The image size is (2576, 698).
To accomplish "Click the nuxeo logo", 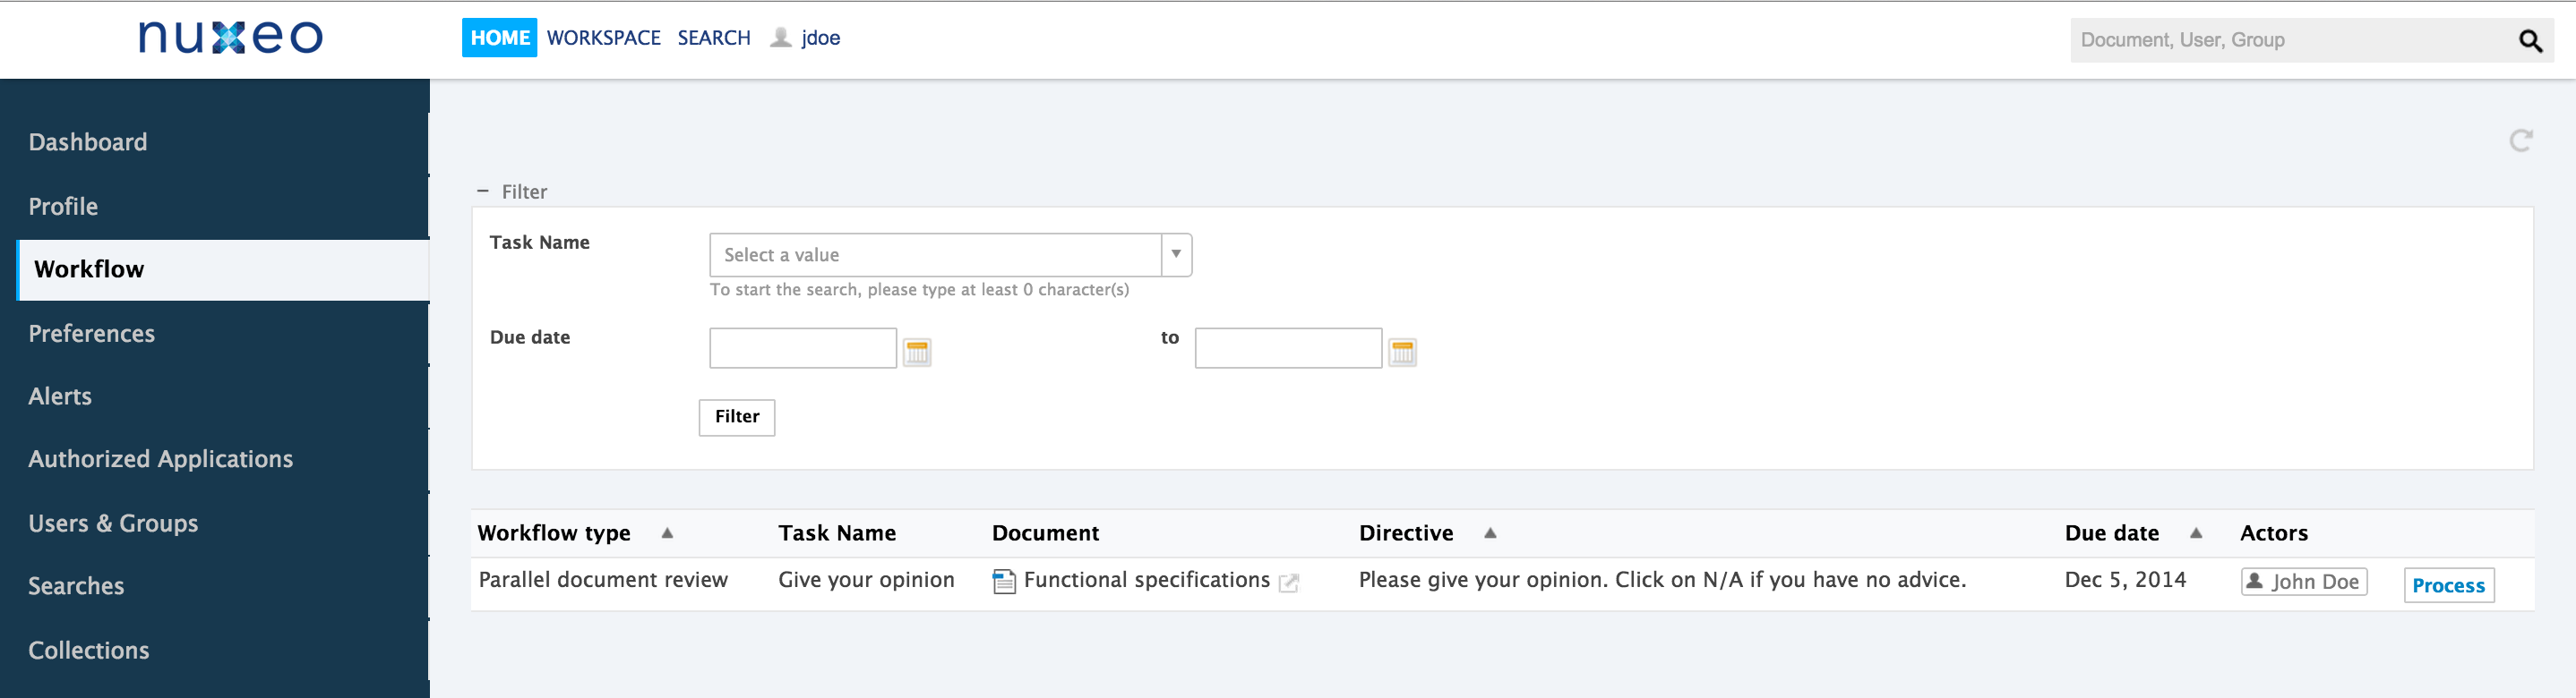I will [x=230, y=38].
